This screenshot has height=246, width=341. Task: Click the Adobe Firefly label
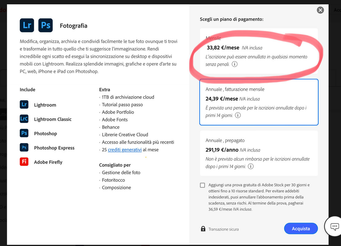[x=48, y=162]
